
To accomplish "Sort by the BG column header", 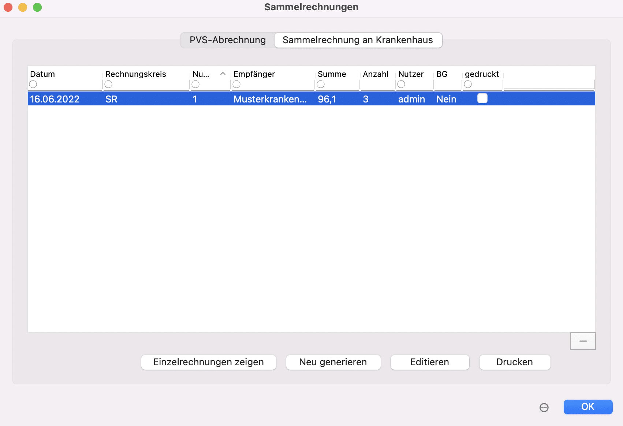I will pos(442,74).
